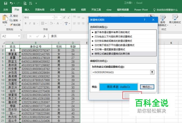
Task: Open the font size dropdown
Action: tap(60, 18)
